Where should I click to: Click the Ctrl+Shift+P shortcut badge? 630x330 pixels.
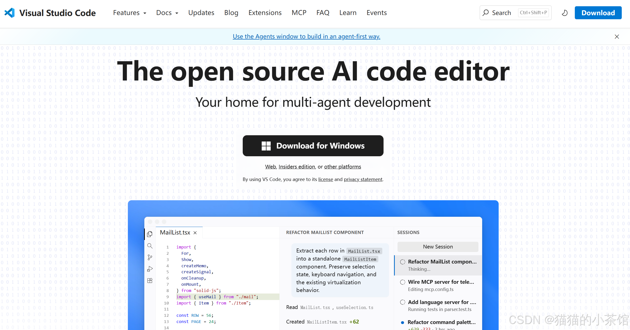533,13
